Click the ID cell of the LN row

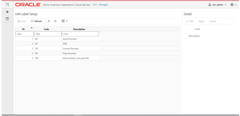tap(25, 49)
